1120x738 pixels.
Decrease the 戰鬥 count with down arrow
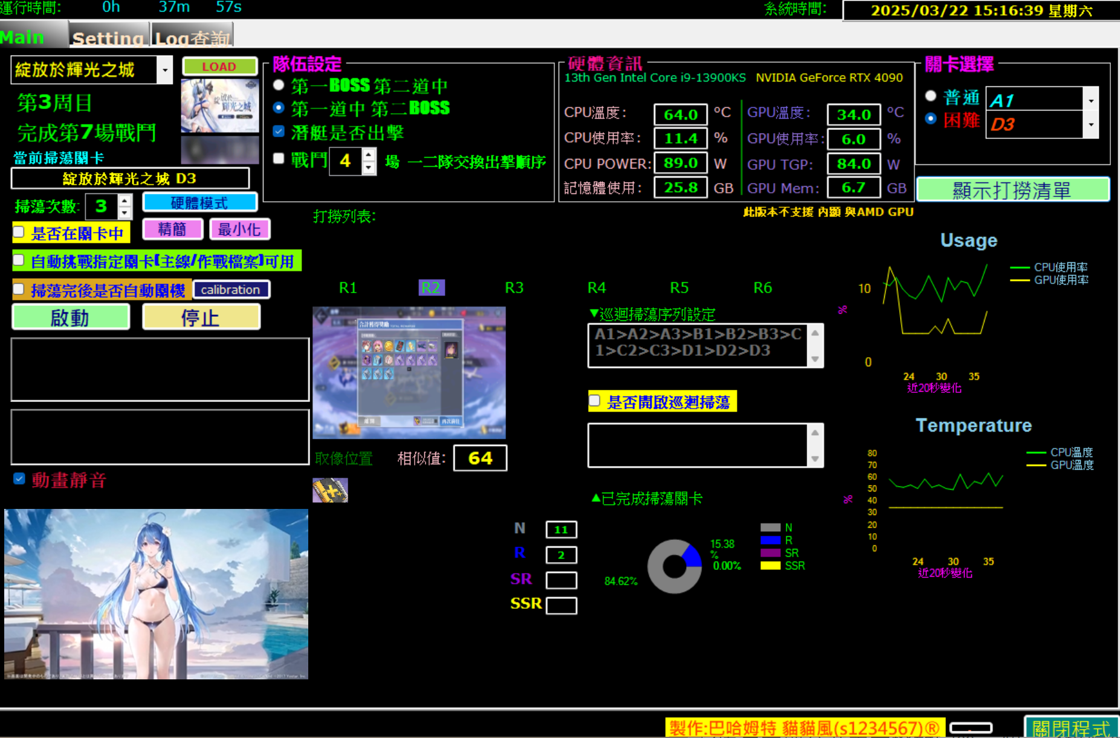[369, 168]
